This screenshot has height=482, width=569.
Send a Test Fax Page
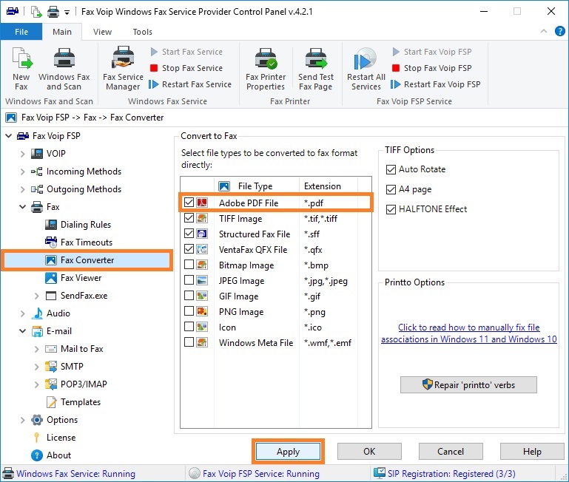(x=316, y=69)
